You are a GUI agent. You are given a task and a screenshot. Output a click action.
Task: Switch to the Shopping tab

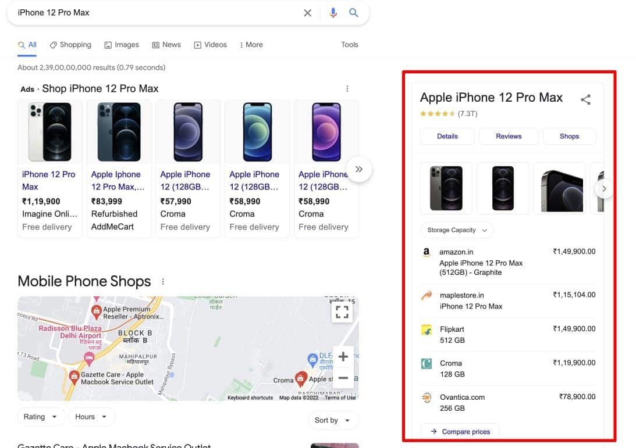[70, 45]
